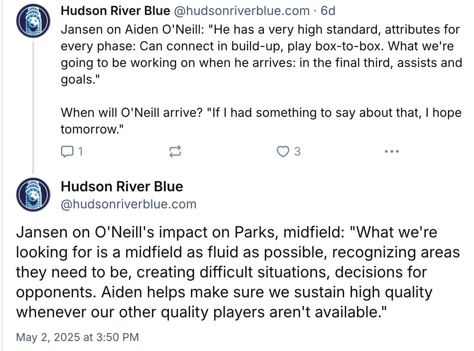Click the @hudsonriverblue.com handle under the bold name
The image size is (474, 351).
[129, 204]
